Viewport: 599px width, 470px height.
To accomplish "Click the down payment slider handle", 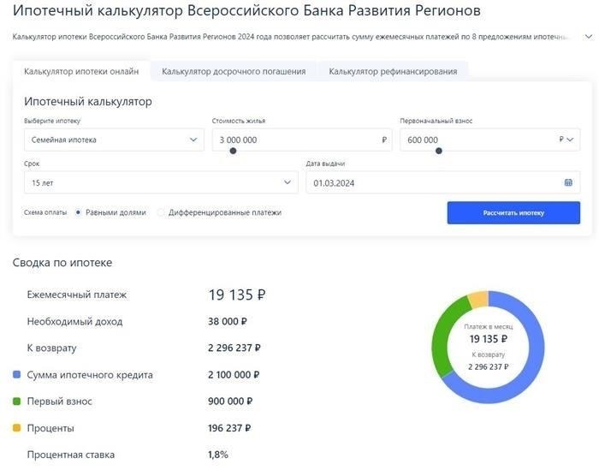I will [439, 151].
